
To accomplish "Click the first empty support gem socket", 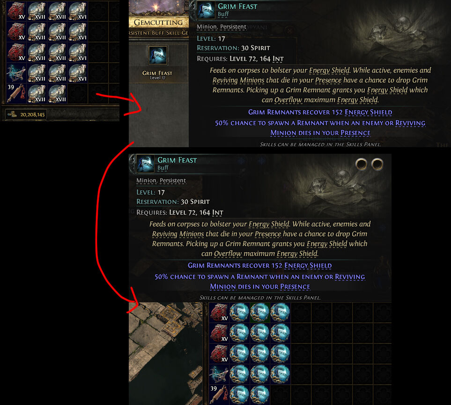I will [x=361, y=165].
